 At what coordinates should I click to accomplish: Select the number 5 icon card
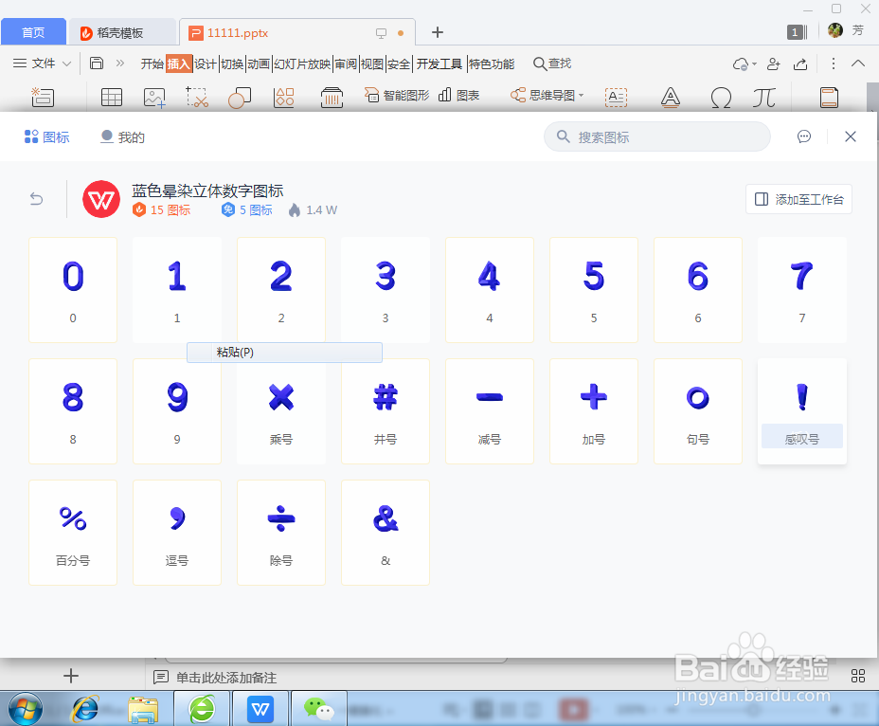[x=594, y=289]
